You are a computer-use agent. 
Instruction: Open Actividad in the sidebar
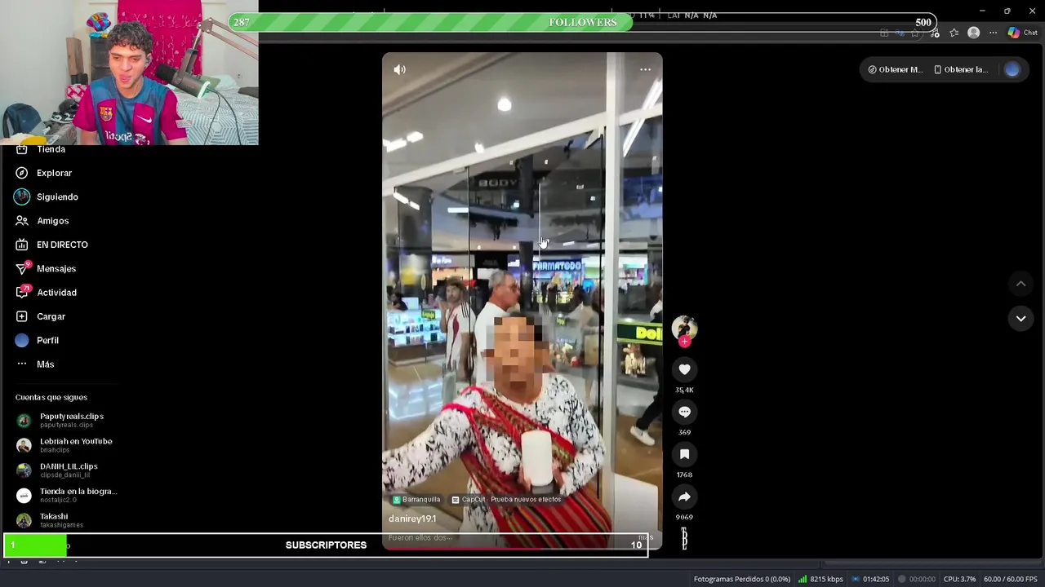[57, 293]
